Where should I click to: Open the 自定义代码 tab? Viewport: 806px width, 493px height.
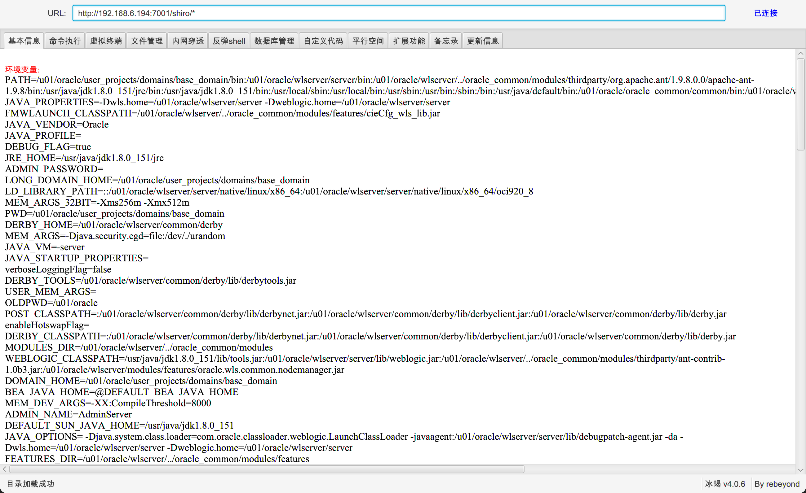323,41
